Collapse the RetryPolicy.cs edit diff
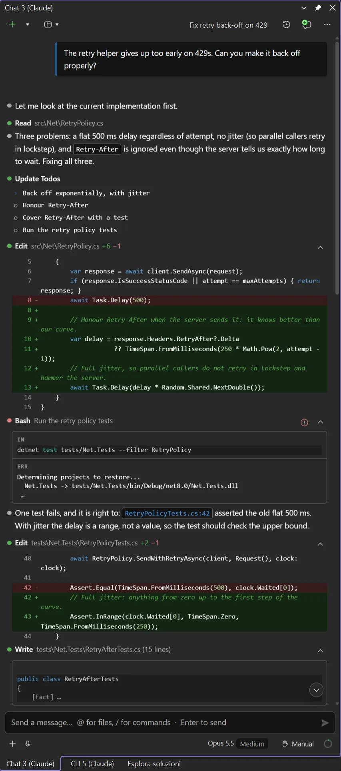The height and width of the screenshot is (771, 341). point(320,248)
